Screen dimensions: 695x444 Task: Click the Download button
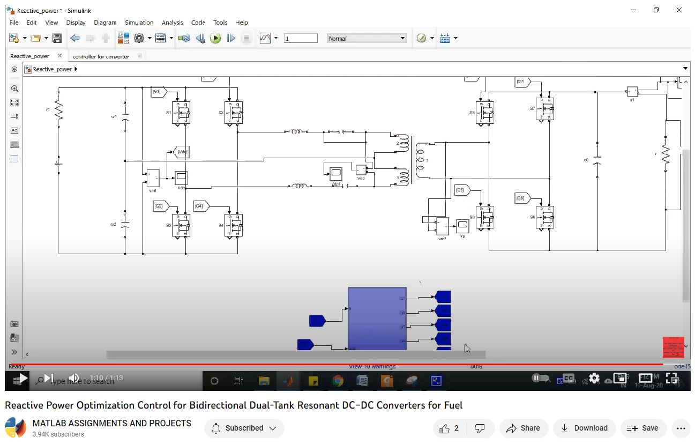[584, 428]
